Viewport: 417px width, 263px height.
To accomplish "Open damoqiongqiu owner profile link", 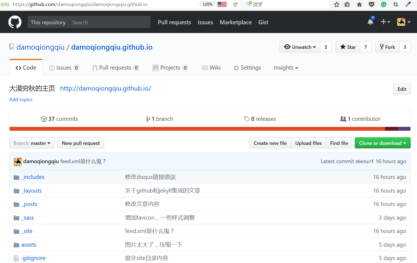I will click(x=40, y=47).
